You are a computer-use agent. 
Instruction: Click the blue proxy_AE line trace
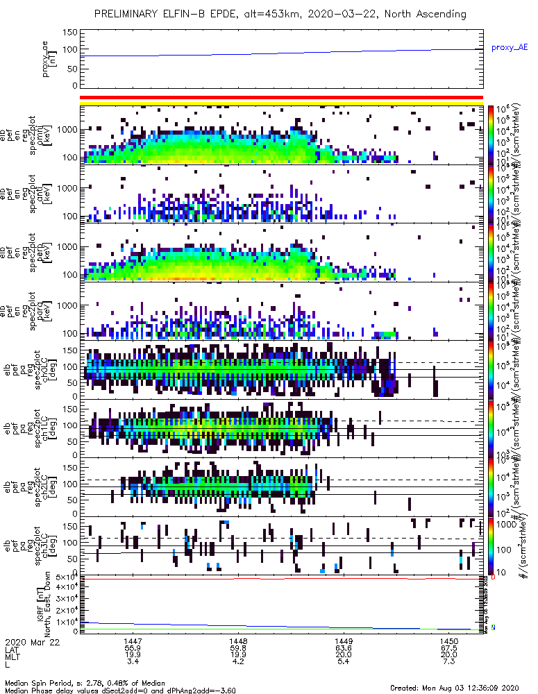tap(281, 53)
